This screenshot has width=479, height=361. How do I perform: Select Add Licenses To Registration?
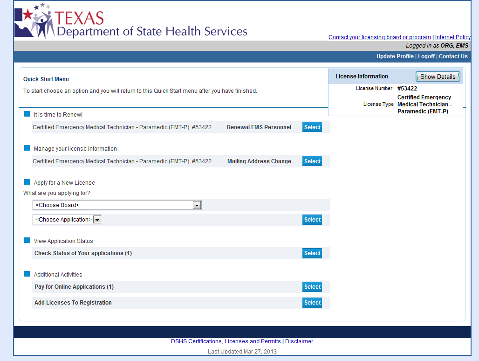[x=312, y=303]
